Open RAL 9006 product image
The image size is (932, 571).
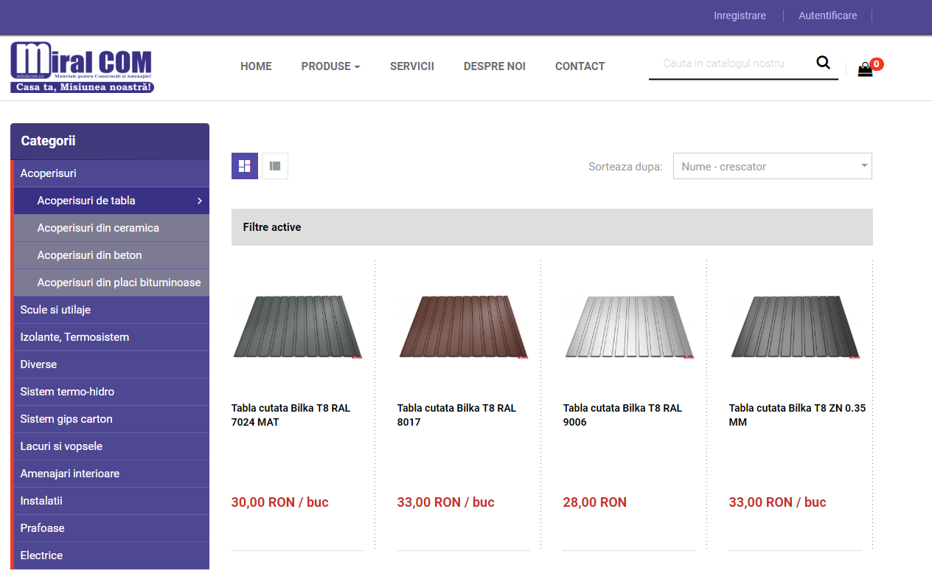click(x=630, y=327)
